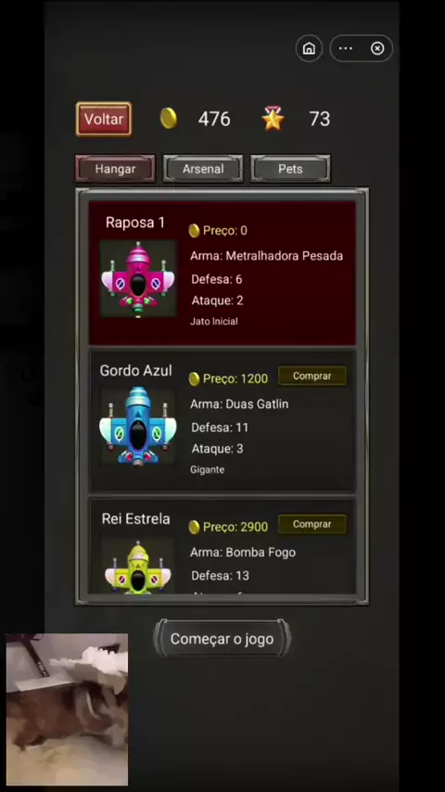Click the 476 coin count
Screen dimensions: 445x792
pos(214,119)
